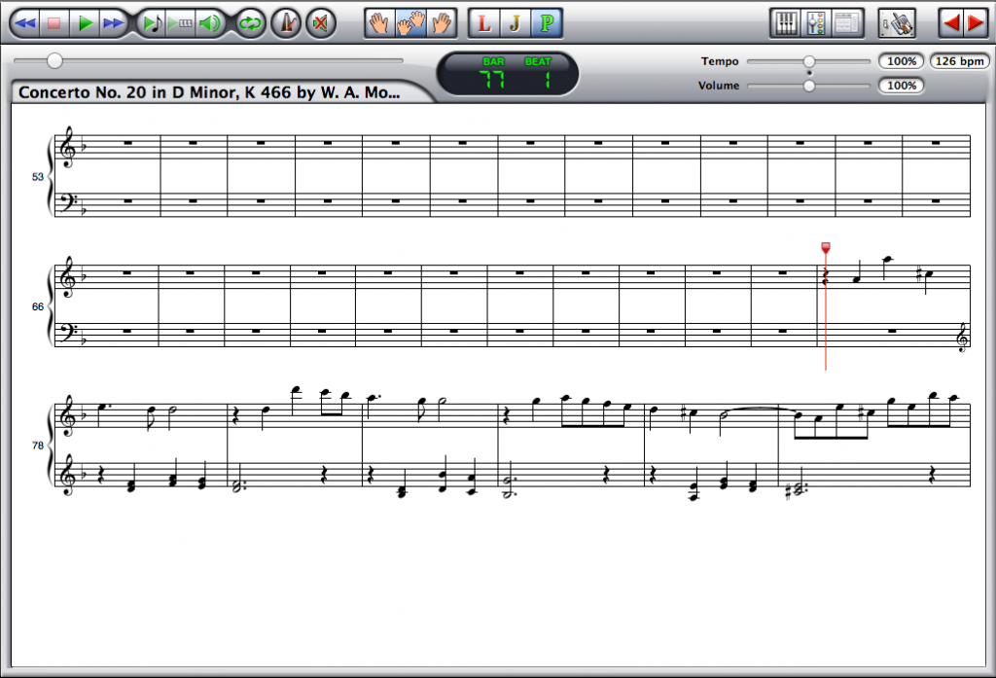Select left hand only practice
This screenshot has height=678, width=996.
(379, 23)
